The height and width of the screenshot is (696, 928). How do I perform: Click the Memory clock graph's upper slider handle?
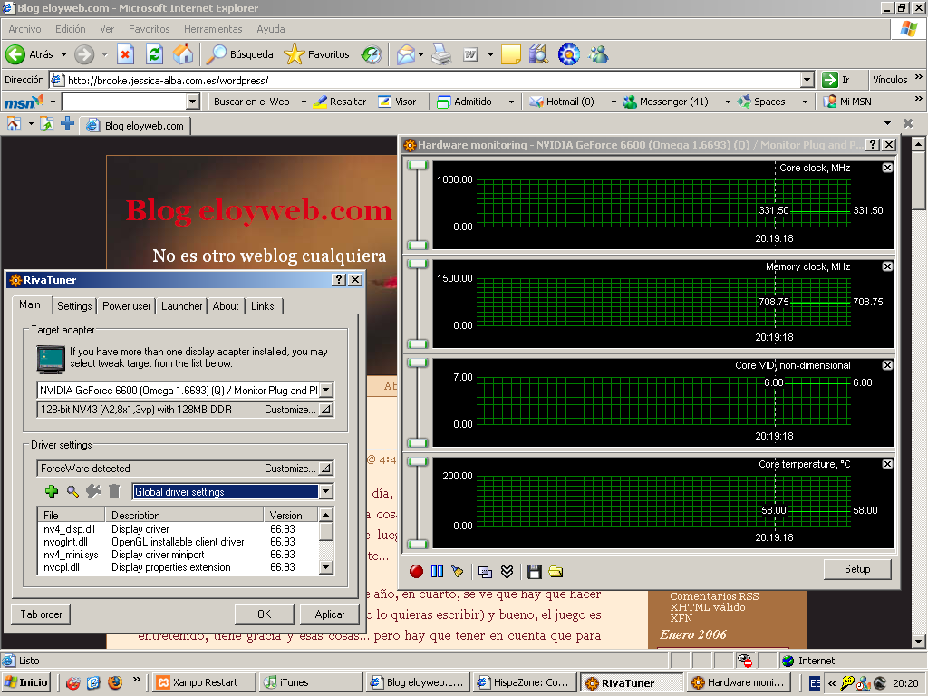(x=417, y=264)
